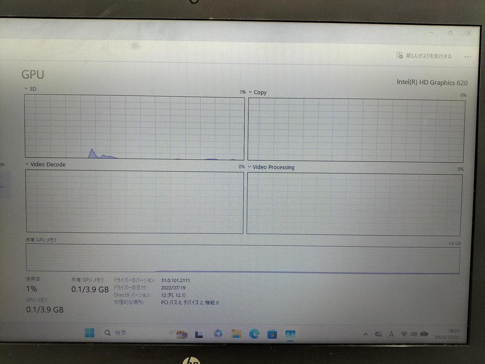The width and height of the screenshot is (485, 364).
Task: Click the Wi-Fi network tray icon
Action: 404,334
